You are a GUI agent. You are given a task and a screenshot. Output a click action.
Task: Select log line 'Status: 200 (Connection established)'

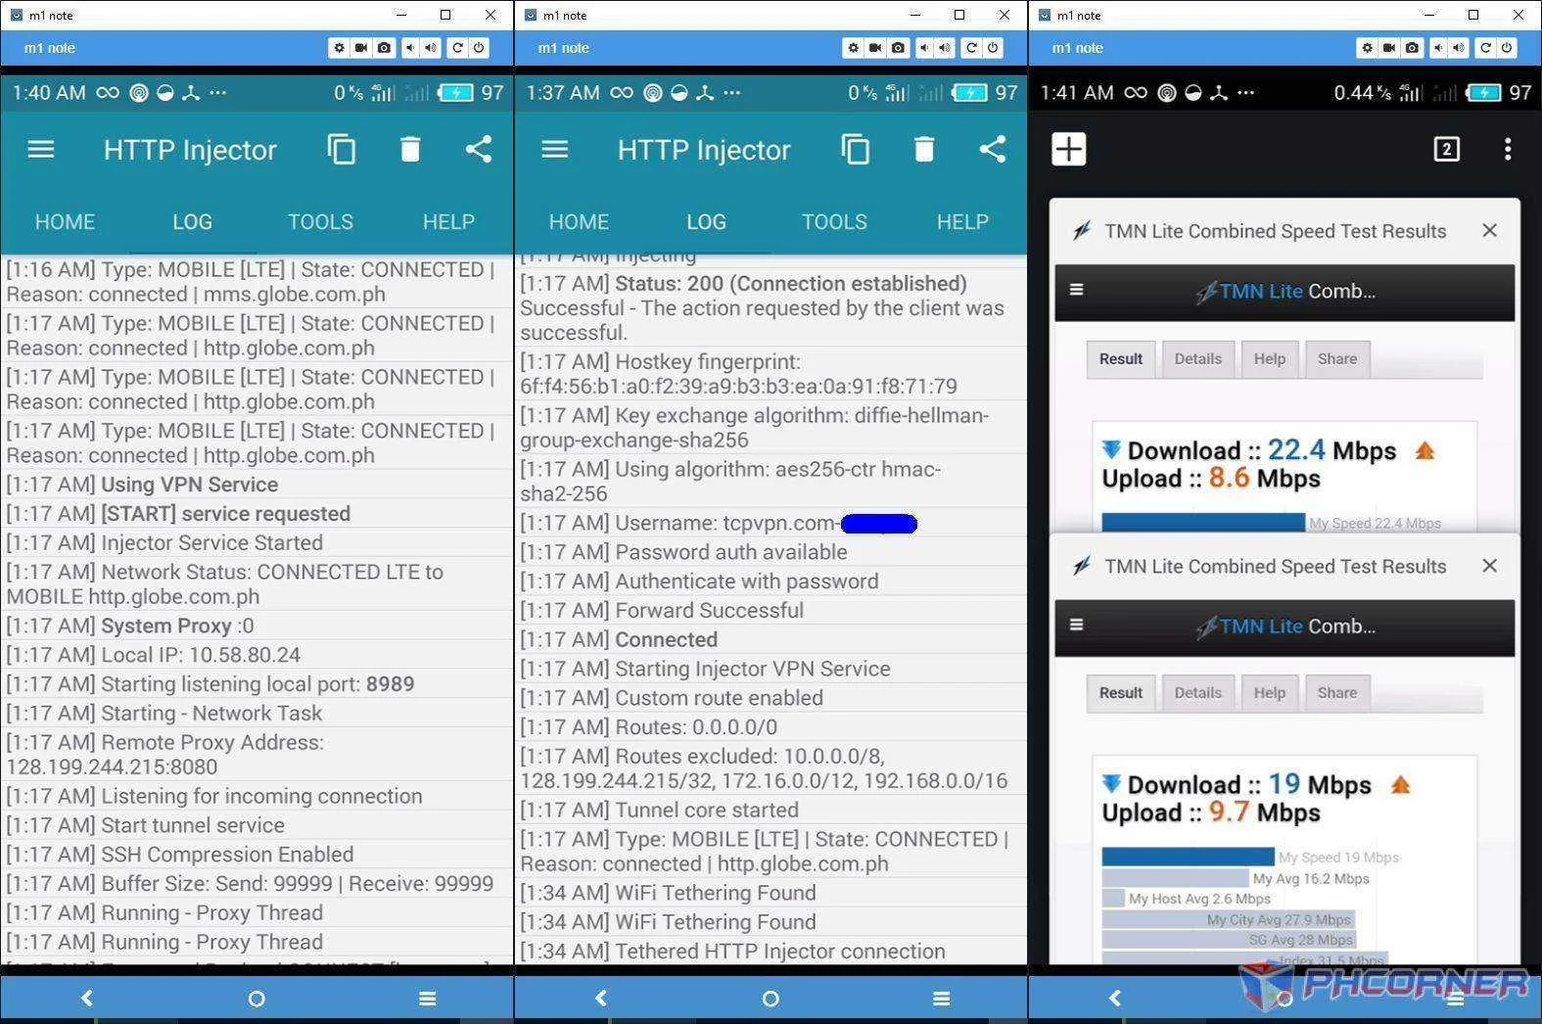(771, 307)
